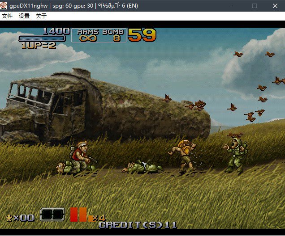Viewport: 285px width, 236px height.
Task: Click the red-vested player character sprite
Action: (81, 156)
